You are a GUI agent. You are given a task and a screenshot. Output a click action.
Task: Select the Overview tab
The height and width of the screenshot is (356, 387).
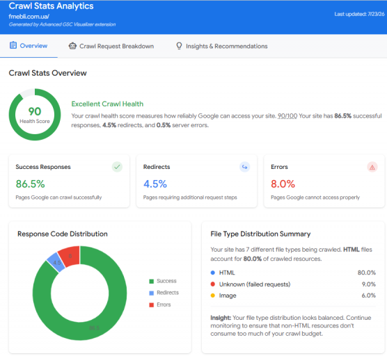(x=29, y=46)
